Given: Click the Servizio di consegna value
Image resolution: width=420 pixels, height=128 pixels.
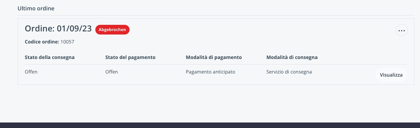Looking at the screenshot, I should [x=289, y=72].
